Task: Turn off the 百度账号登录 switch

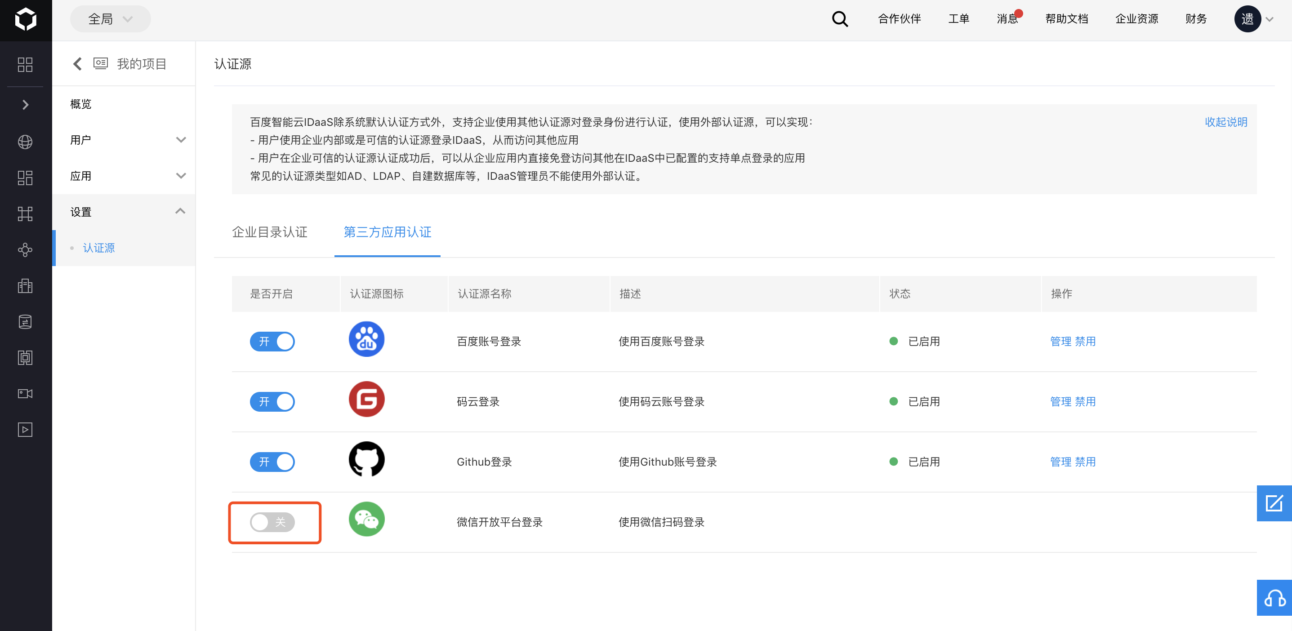Action: point(272,342)
